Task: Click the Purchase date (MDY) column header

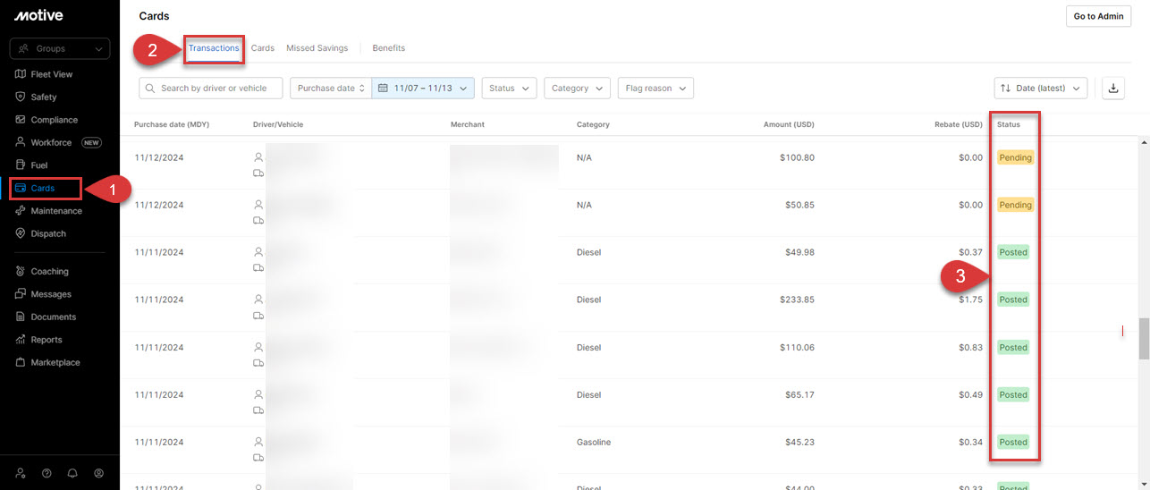Action: [172, 124]
